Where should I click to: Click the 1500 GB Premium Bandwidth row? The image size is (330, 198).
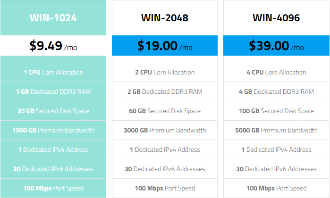(53, 130)
